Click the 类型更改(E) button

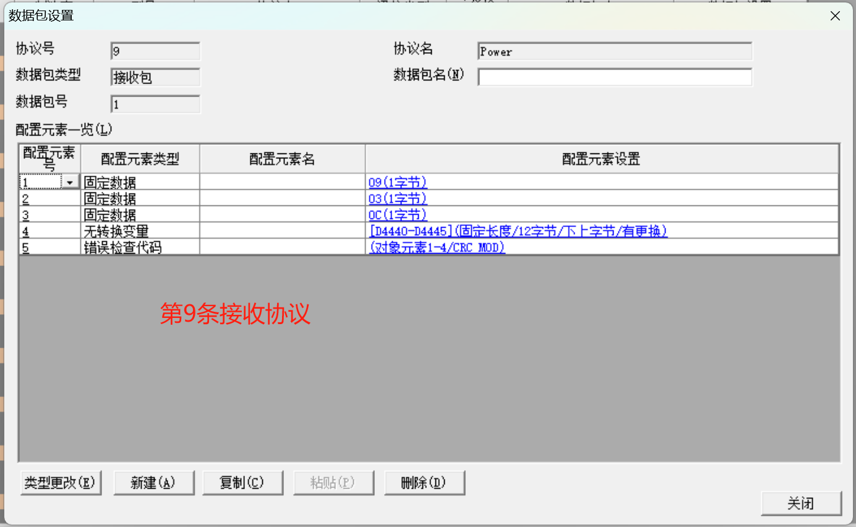(x=60, y=483)
